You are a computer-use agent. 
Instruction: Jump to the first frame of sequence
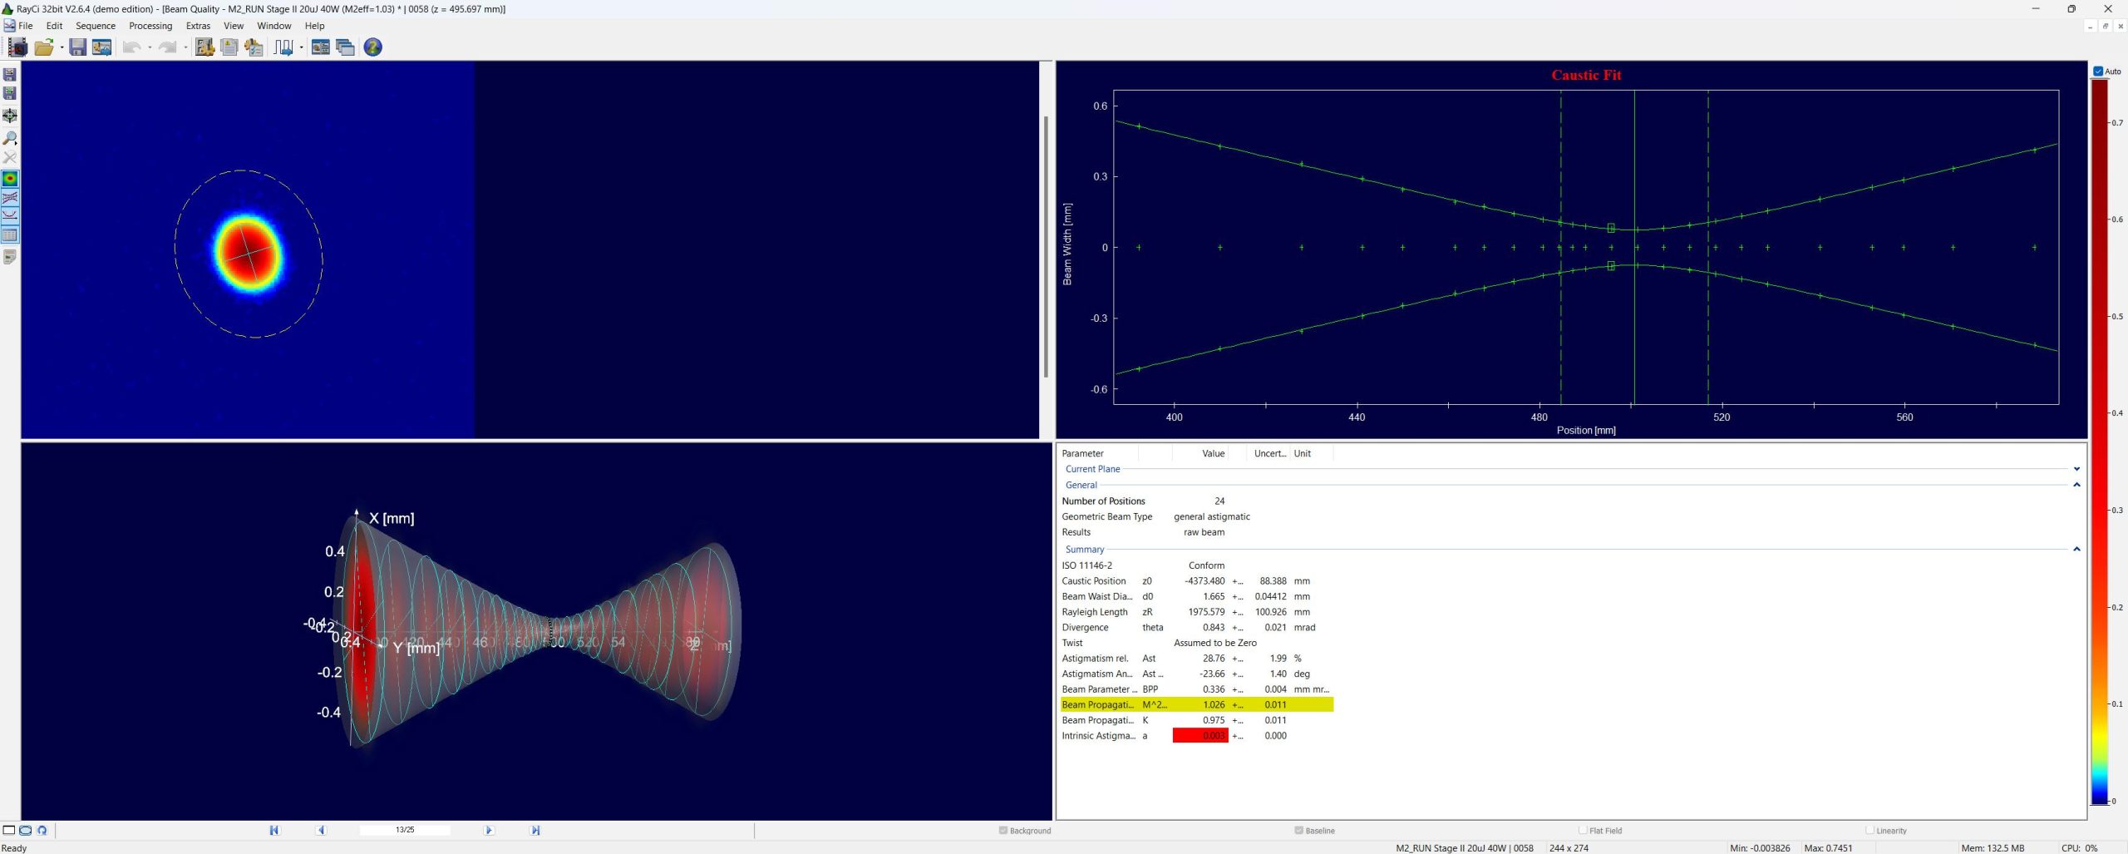tap(274, 830)
